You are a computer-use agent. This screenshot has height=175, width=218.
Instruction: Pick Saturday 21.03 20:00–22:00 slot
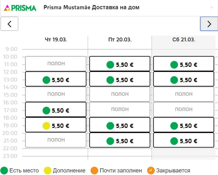point(184,140)
